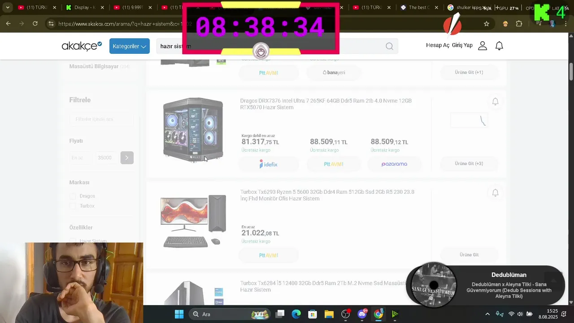Expand more sellers via Ürüne Git (+3)

pyautogui.click(x=469, y=164)
